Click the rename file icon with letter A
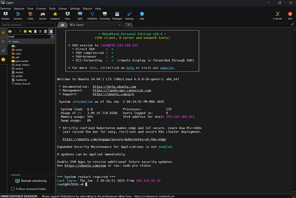This screenshot has width=296, height=198. (x=45, y=31)
